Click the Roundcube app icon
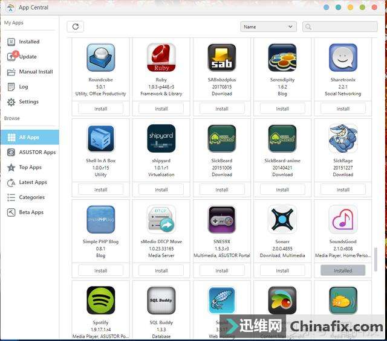The height and width of the screenshot is (341, 387). click(x=100, y=58)
